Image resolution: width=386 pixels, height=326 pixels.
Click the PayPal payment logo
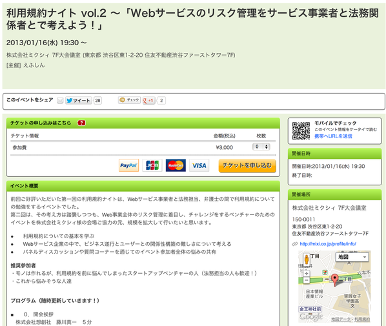click(128, 165)
